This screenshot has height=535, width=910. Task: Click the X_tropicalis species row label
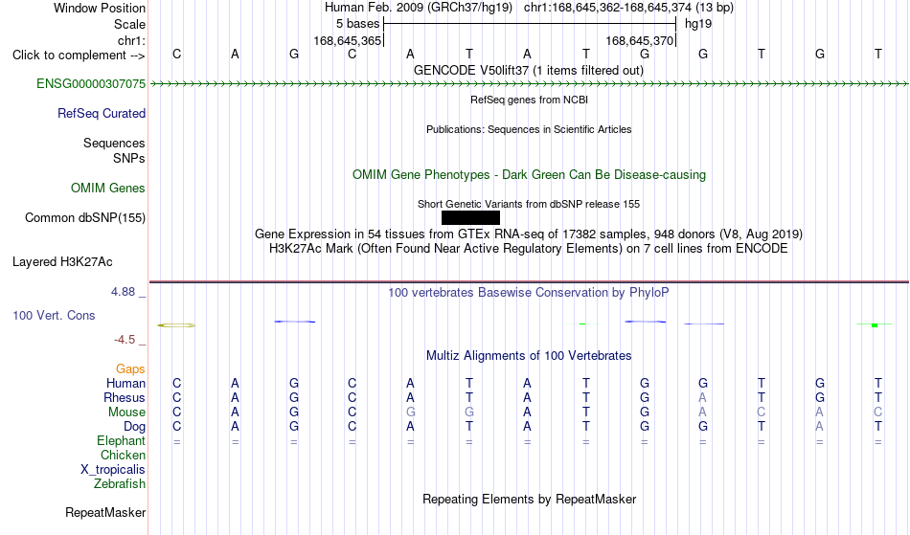[113, 470]
